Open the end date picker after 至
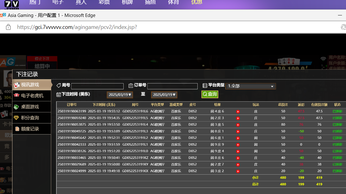The height and width of the screenshot is (194, 346). [x=164, y=95]
